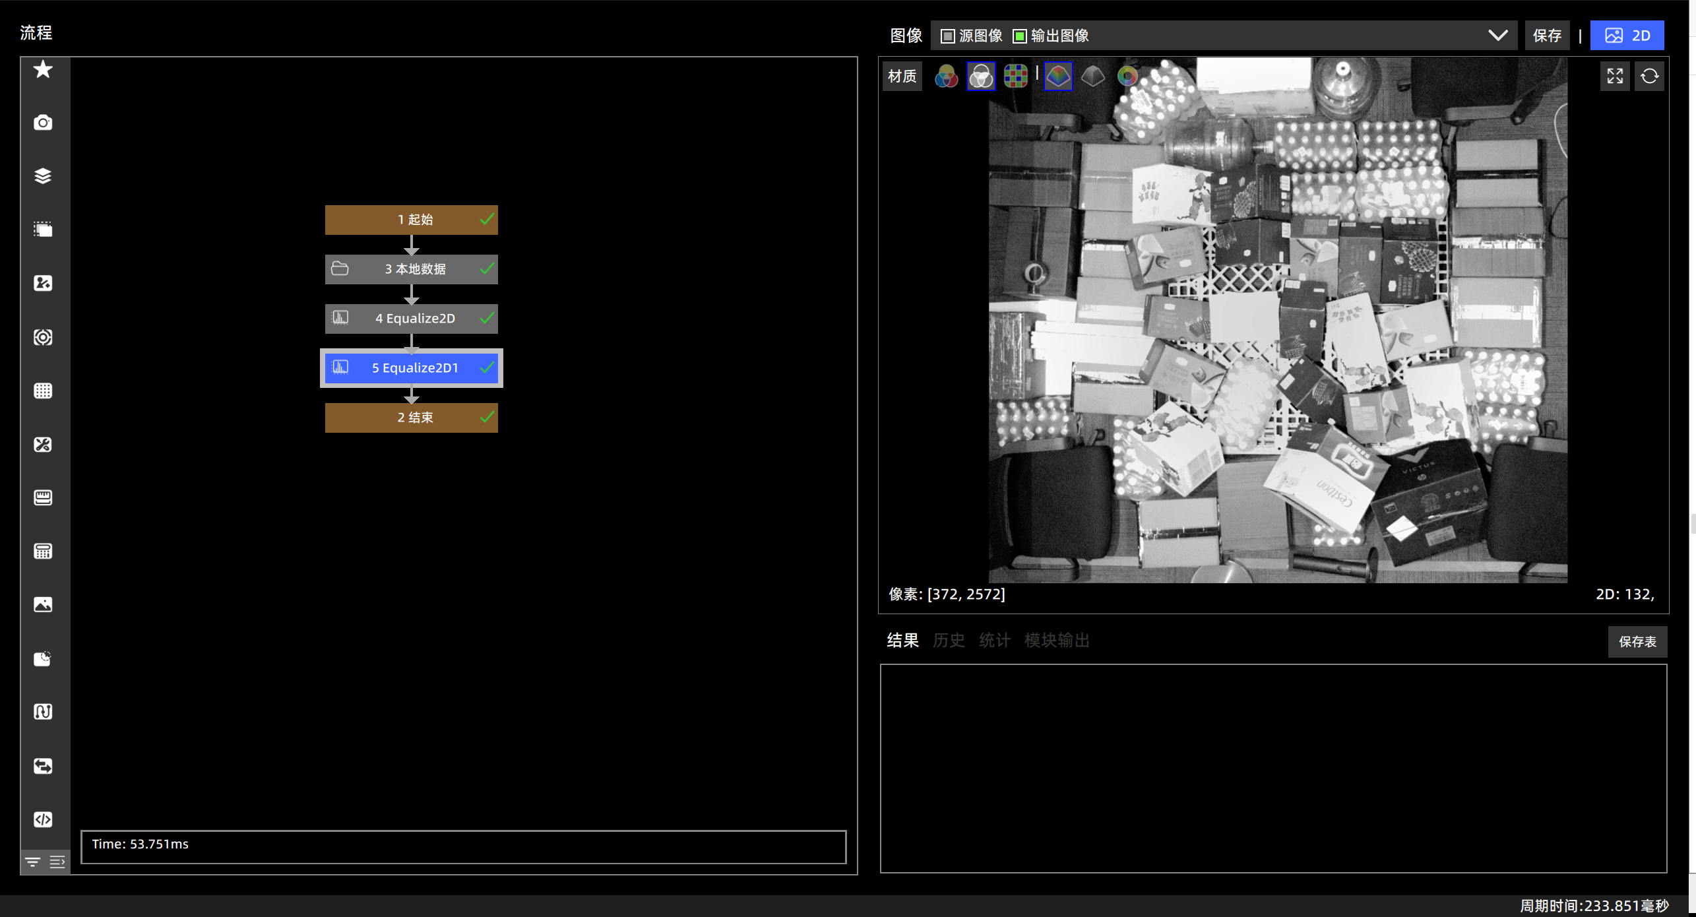Click the equalized output image preview

1278,320
